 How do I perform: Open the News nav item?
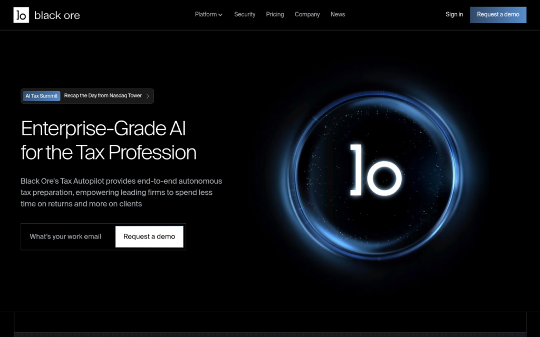[337, 14]
